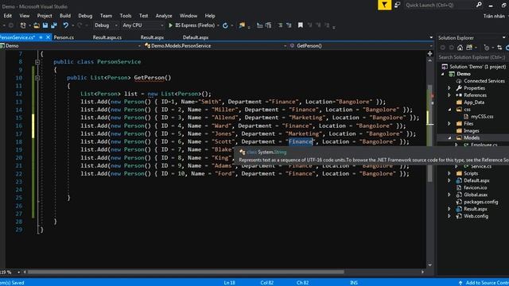Expand the Properties node in Solution Explorer
509x286 pixels.
point(449,88)
